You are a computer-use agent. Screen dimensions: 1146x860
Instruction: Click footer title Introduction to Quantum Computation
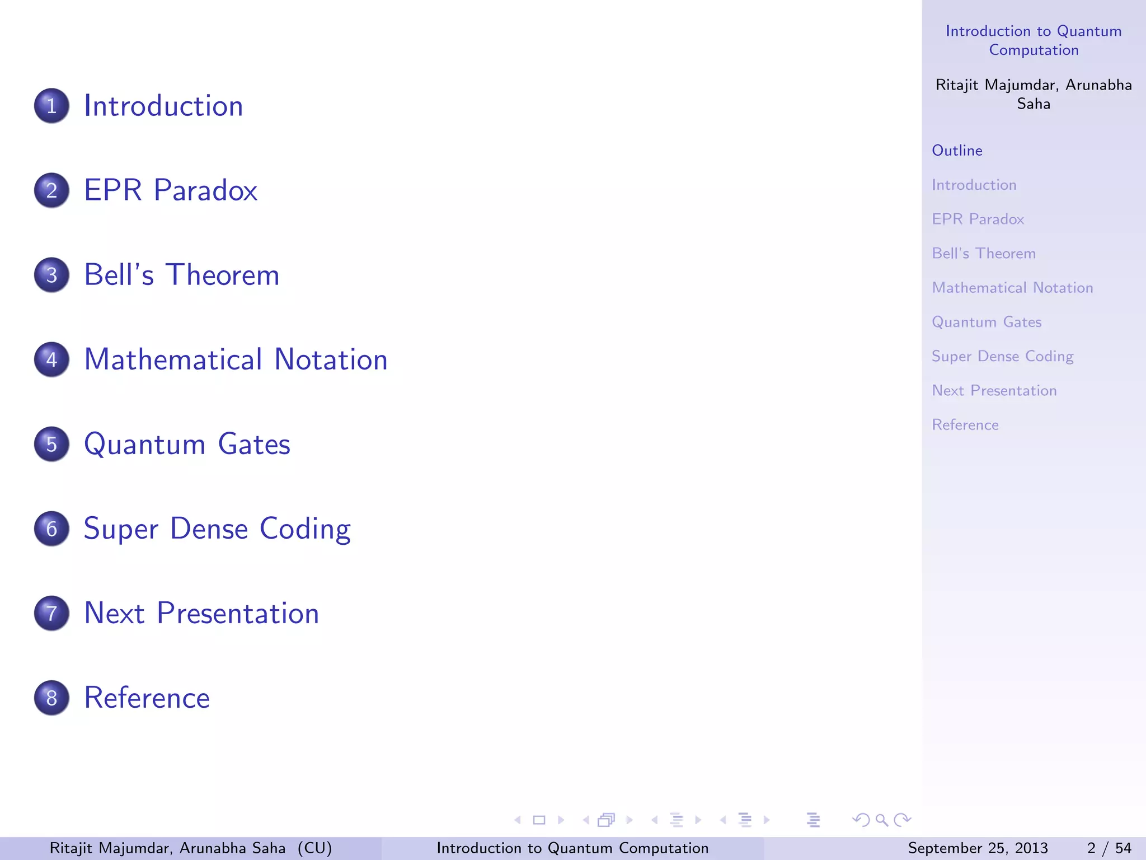(572, 848)
